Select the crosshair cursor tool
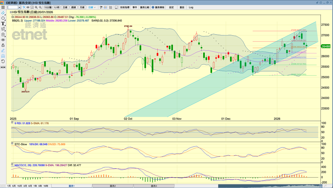Viewport: 333px width, 188px height. [24, 7]
